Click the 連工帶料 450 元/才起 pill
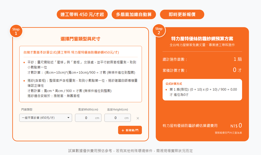This screenshot has width=261, height=155. [82, 15]
